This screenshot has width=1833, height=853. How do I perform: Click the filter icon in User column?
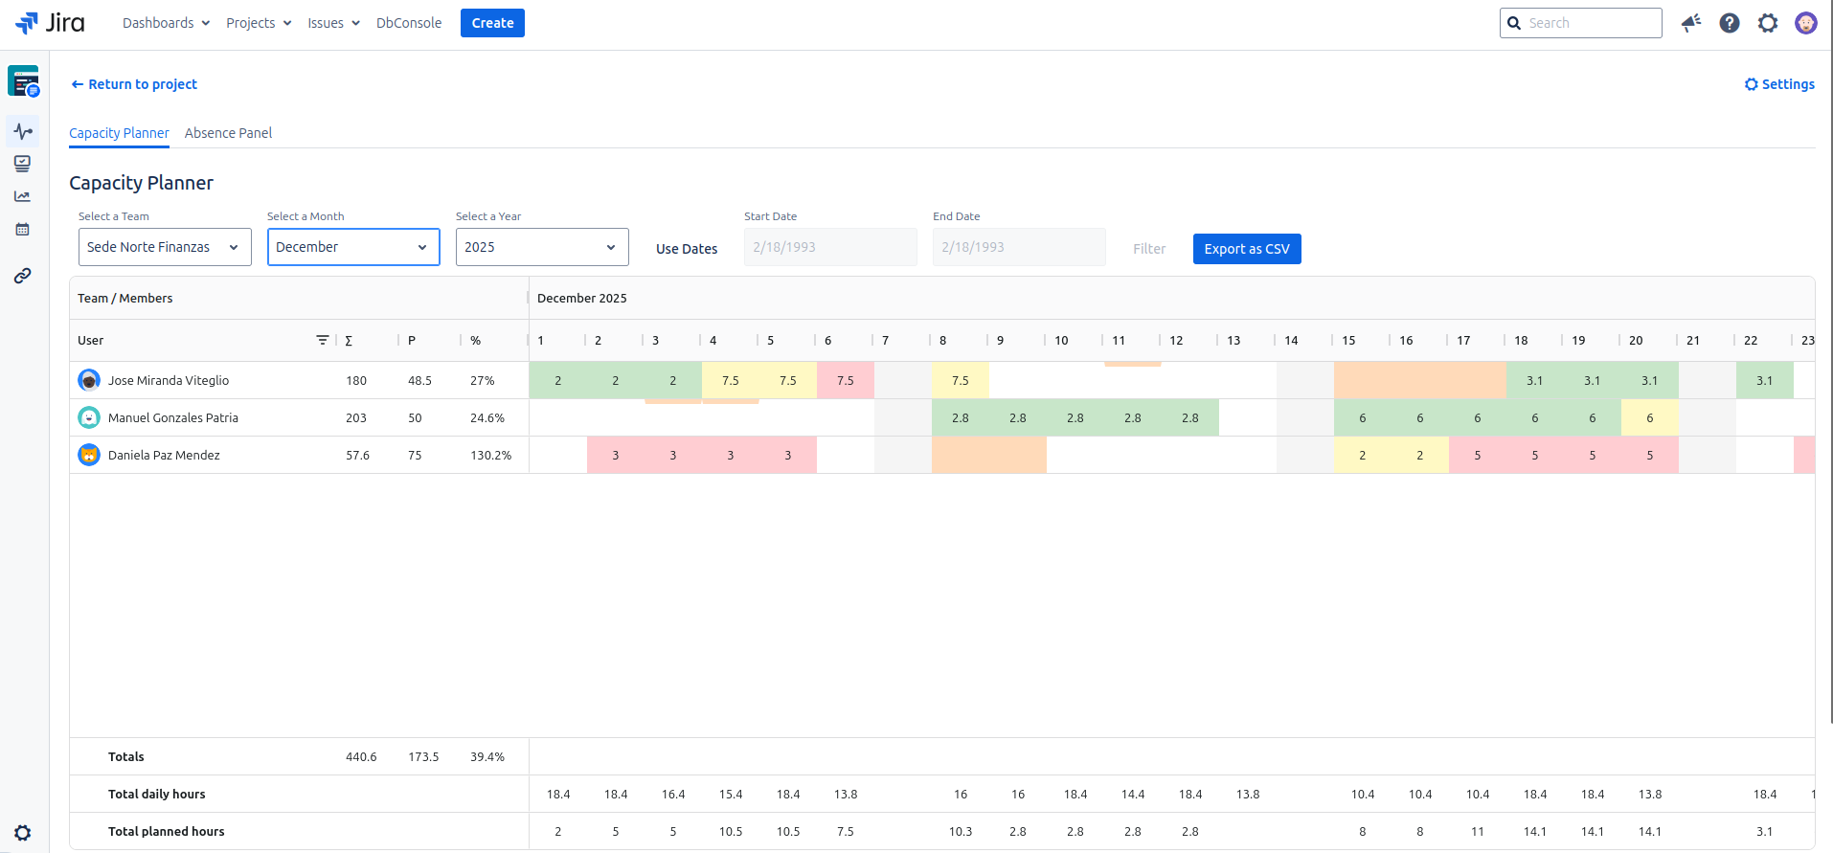click(x=323, y=340)
